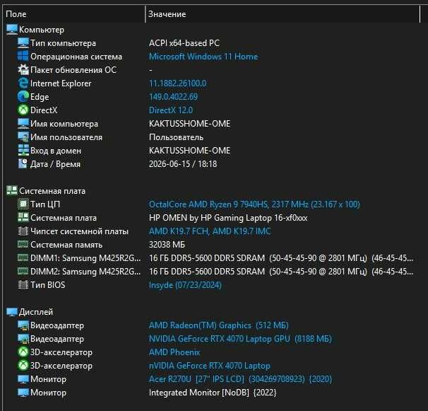Screen dimensions: 428x411
Task: Open the NVIDIA GeForce RTX 4070 Laptop GPU link
Action: point(240,339)
